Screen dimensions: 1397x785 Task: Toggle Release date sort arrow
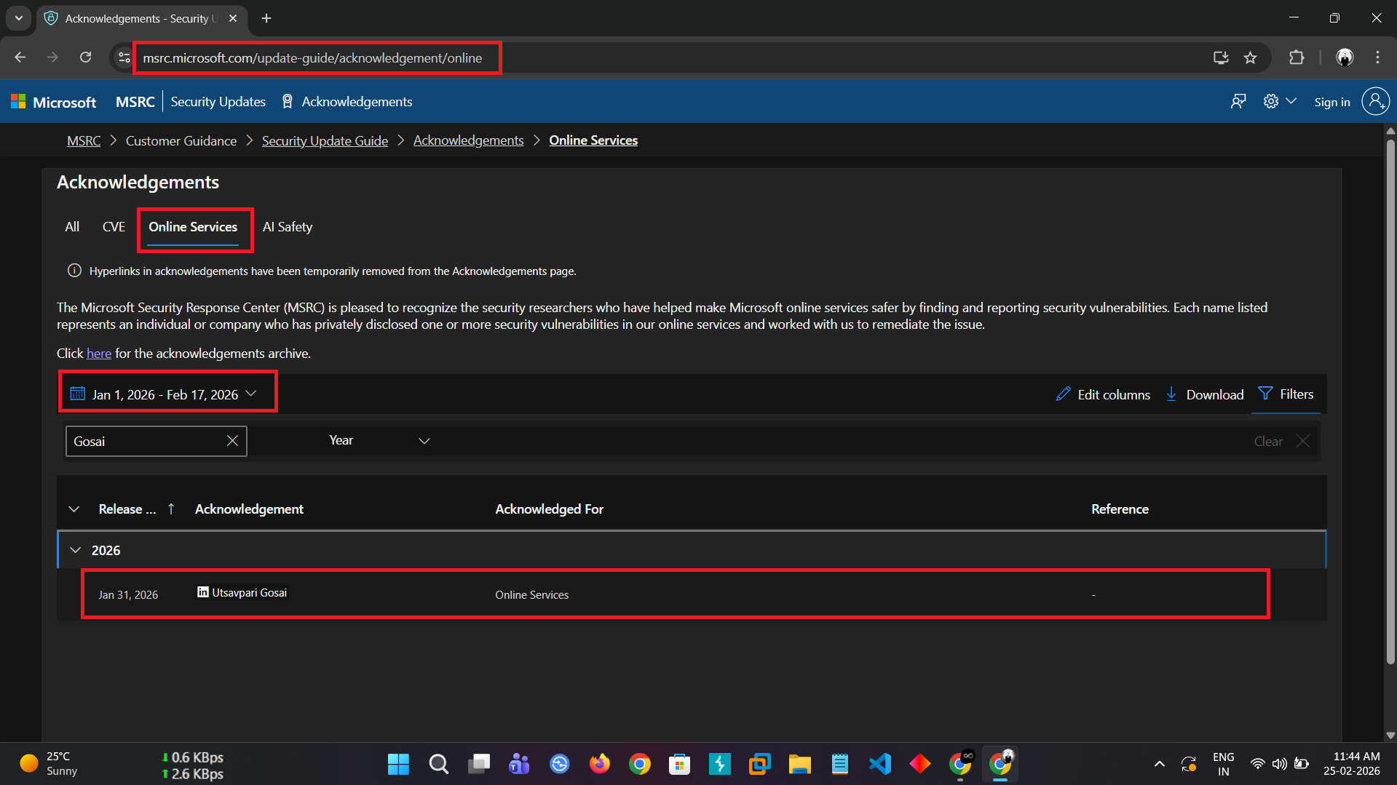point(171,509)
